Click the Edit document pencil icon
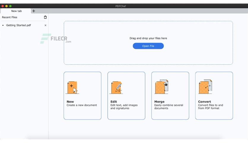 (116, 87)
